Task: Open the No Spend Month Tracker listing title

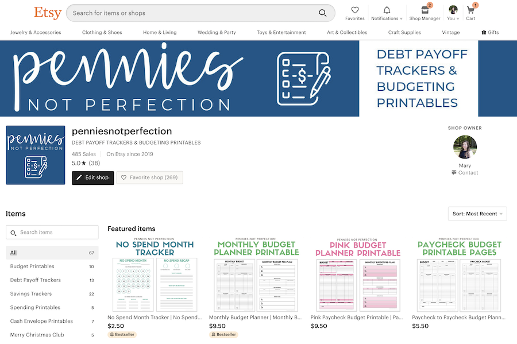Action: [155, 318]
